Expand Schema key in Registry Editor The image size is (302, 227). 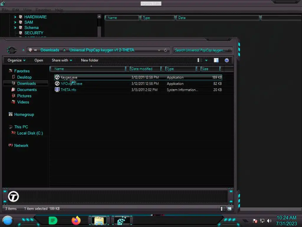pyautogui.click(x=15, y=27)
